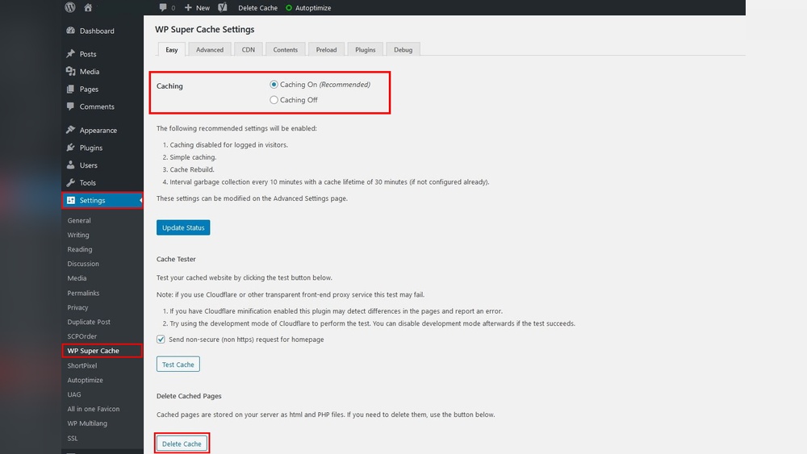This screenshot has height=454, width=807.
Task: Click the Appearance paintbrush icon
Action: [71, 130]
